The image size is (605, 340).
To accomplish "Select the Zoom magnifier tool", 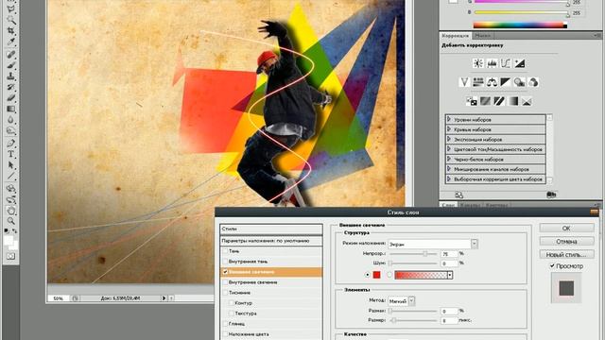I will pyautogui.click(x=11, y=221).
